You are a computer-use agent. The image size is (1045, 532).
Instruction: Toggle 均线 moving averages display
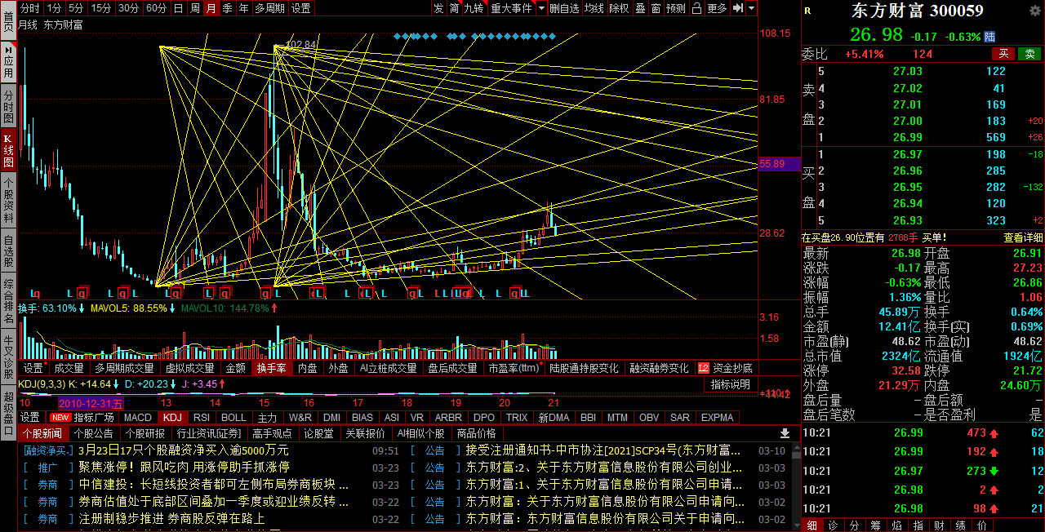(594, 8)
